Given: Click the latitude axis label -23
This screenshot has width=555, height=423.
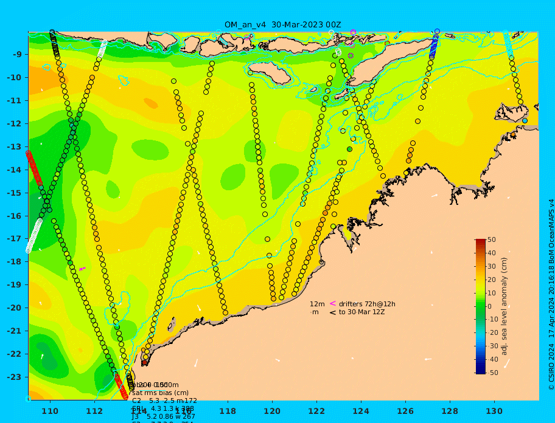Looking at the screenshot, I should [15, 377].
